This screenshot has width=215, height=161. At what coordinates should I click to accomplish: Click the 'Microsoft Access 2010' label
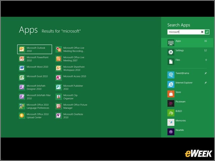pos(75,76)
